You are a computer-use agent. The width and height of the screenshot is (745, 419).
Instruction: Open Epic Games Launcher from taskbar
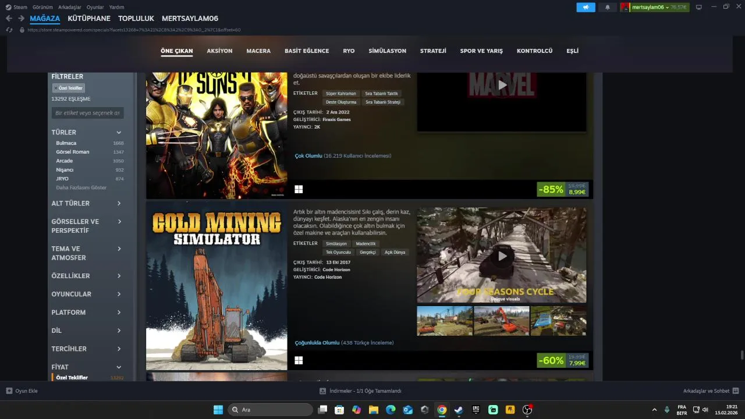[x=476, y=410]
